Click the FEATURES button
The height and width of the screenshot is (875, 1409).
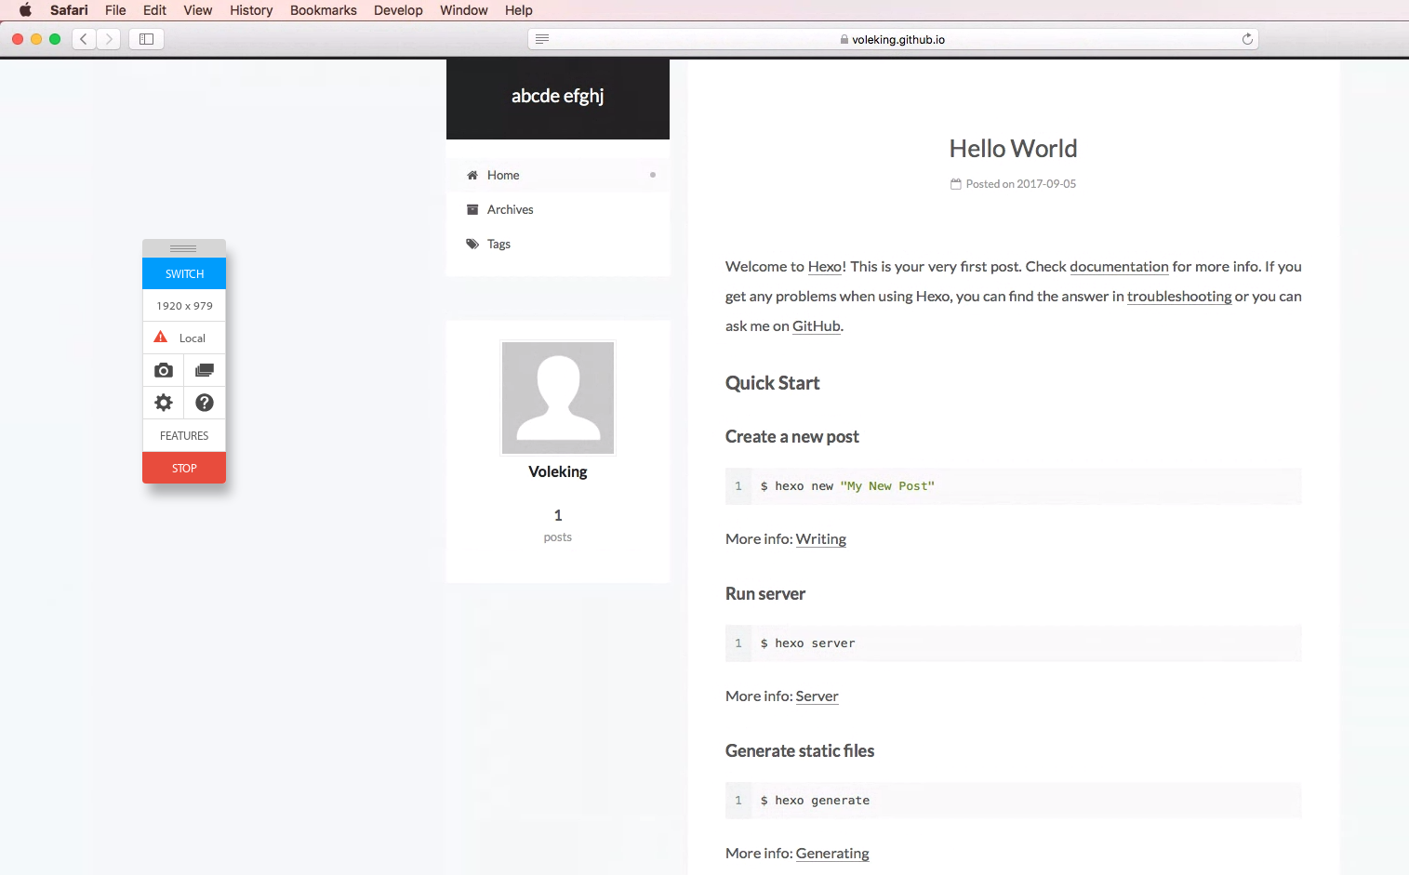[x=184, y=436]
